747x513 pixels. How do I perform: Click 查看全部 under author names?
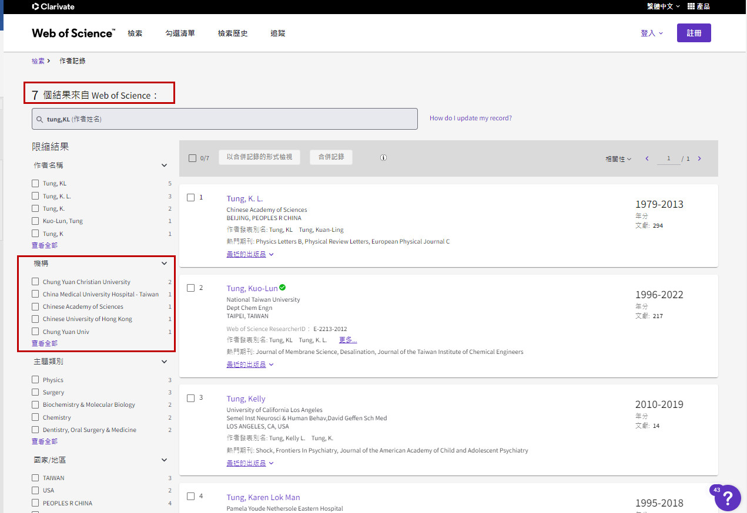point(45,245)
